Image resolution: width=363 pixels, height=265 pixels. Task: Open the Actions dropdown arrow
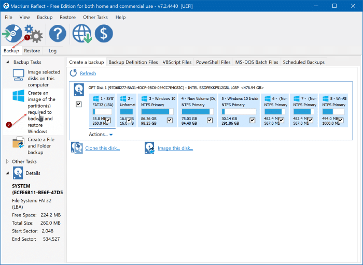click(x=111, y=135)
